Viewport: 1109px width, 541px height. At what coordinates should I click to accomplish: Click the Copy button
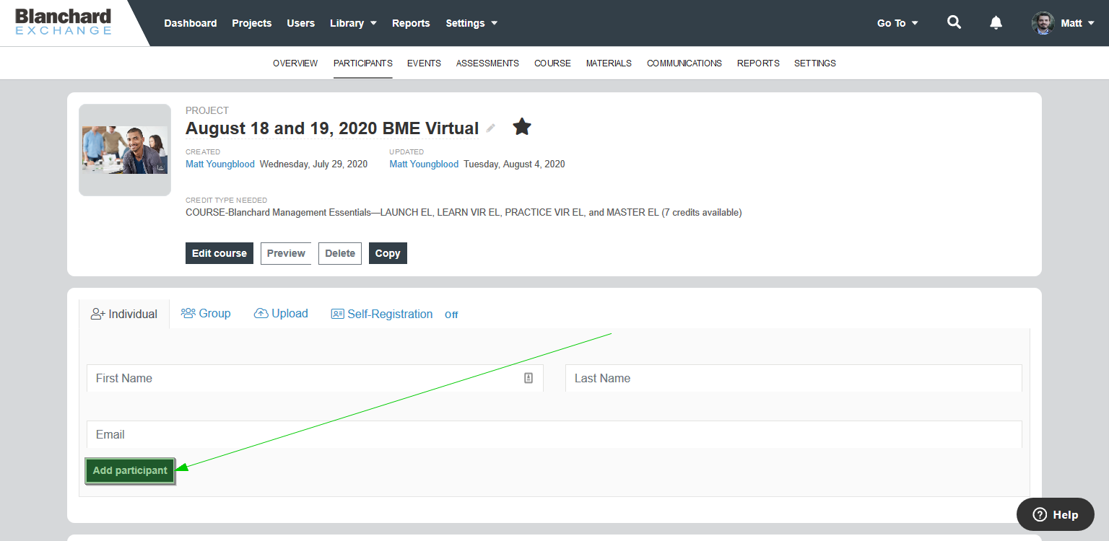point(388,253)
